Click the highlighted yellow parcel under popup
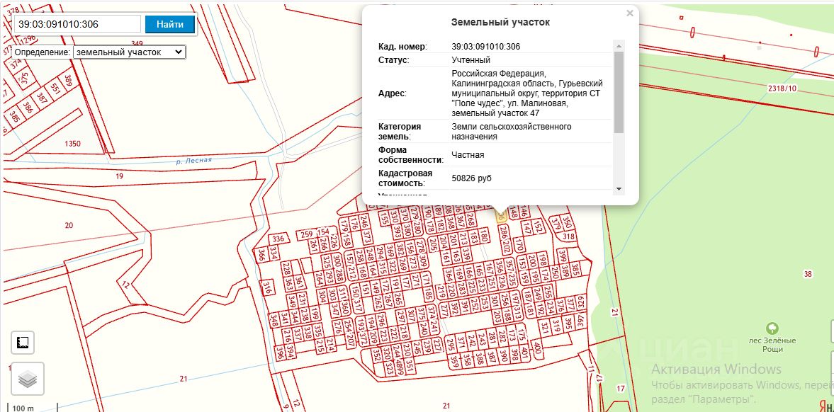This screenshot has width=834, height=412. (500, 215)
